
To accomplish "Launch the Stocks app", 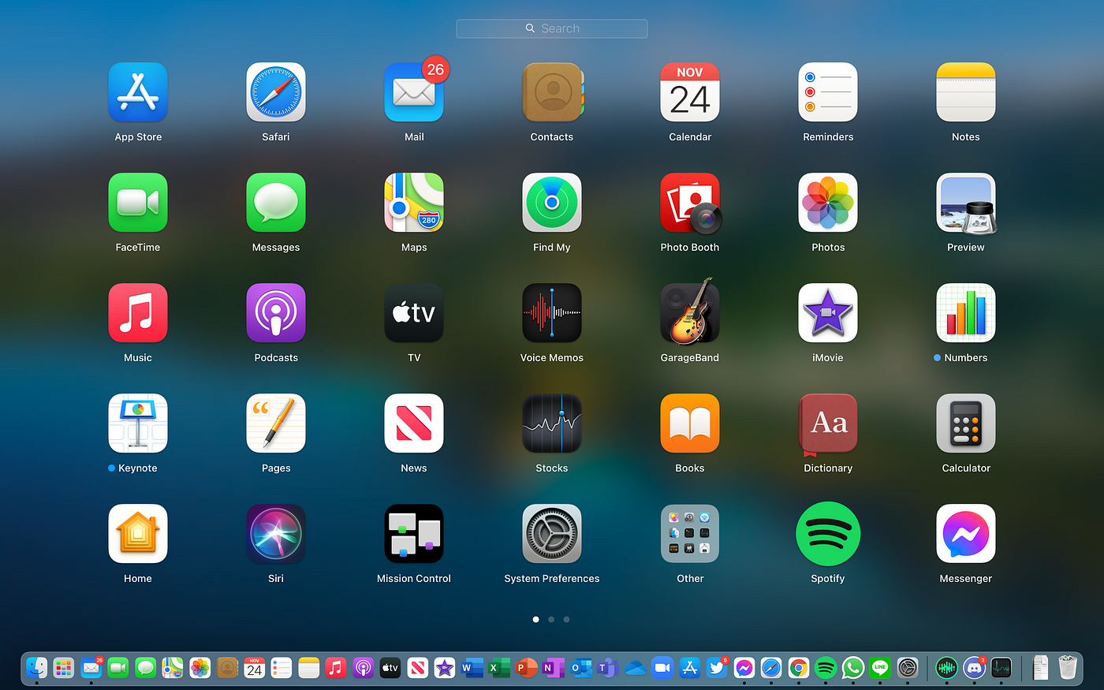I will (552, 423).
